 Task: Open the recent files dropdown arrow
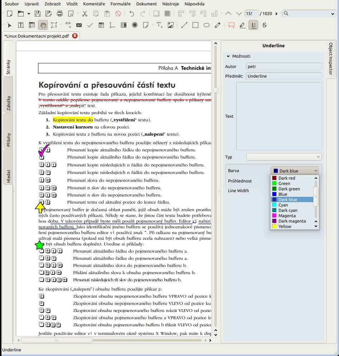tap(29, 14)
